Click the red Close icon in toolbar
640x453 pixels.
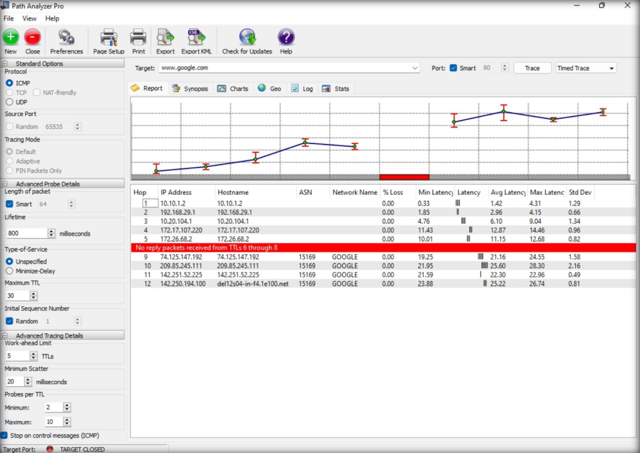pyautogui.click(x=32, y=37)
